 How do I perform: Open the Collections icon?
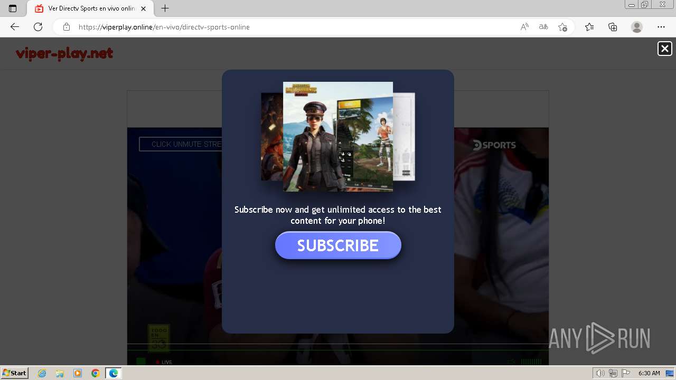tap(613, 27)
